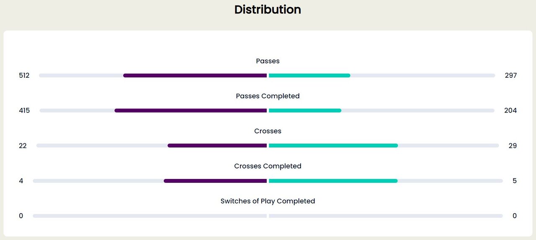Click the Passes stat label
The width and height of the screenshot is (536, 240).
click(x=268, y=61)
